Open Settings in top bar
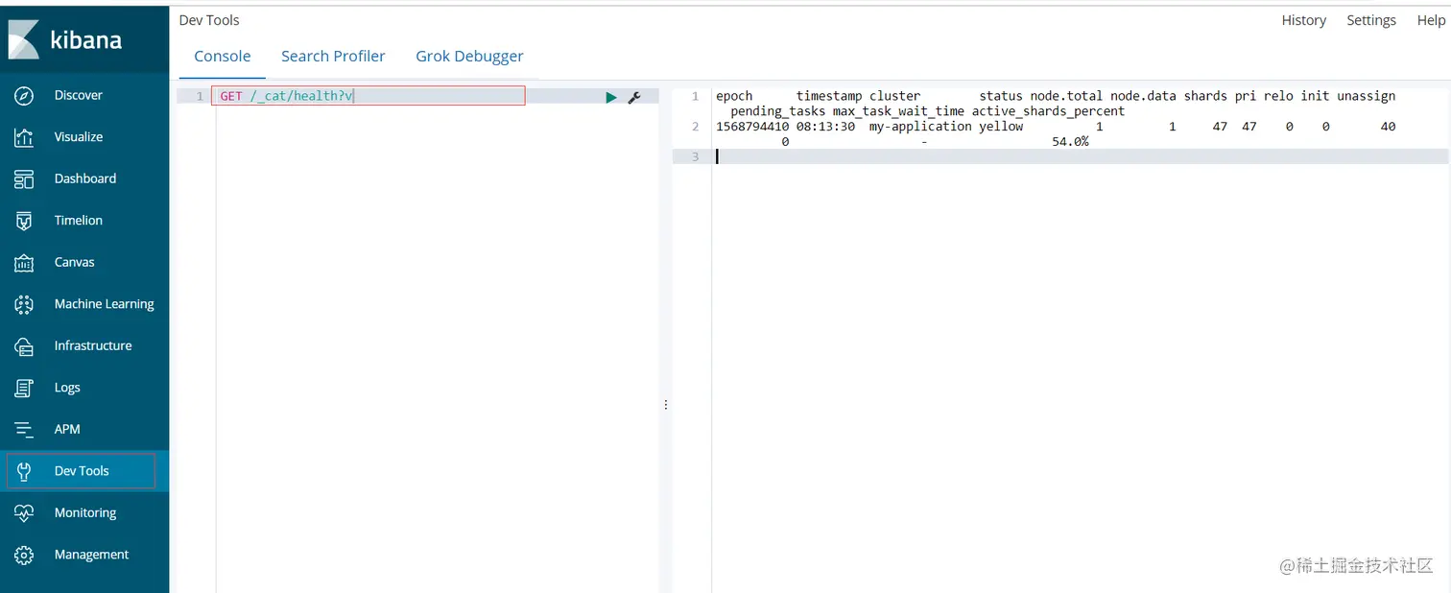 (1371, 20)
